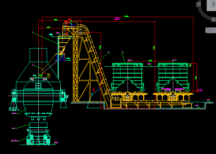Select the magenta callout number 6
Screen dimensions: 216x154
[33, 65]
